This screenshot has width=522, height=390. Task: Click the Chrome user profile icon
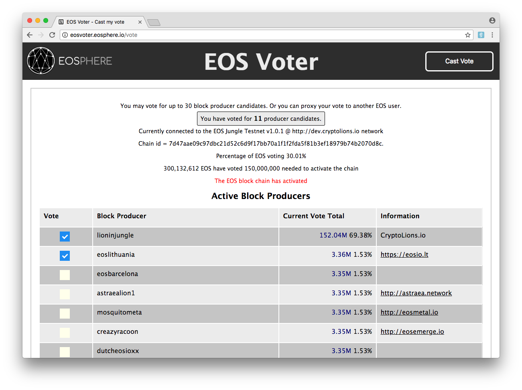coord(492,20)
